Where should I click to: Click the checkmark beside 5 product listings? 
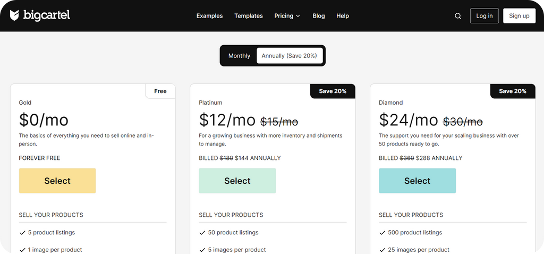(22, 233)
